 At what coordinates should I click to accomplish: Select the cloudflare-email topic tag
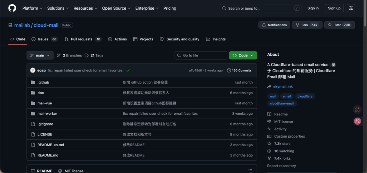tap(282, 103)
